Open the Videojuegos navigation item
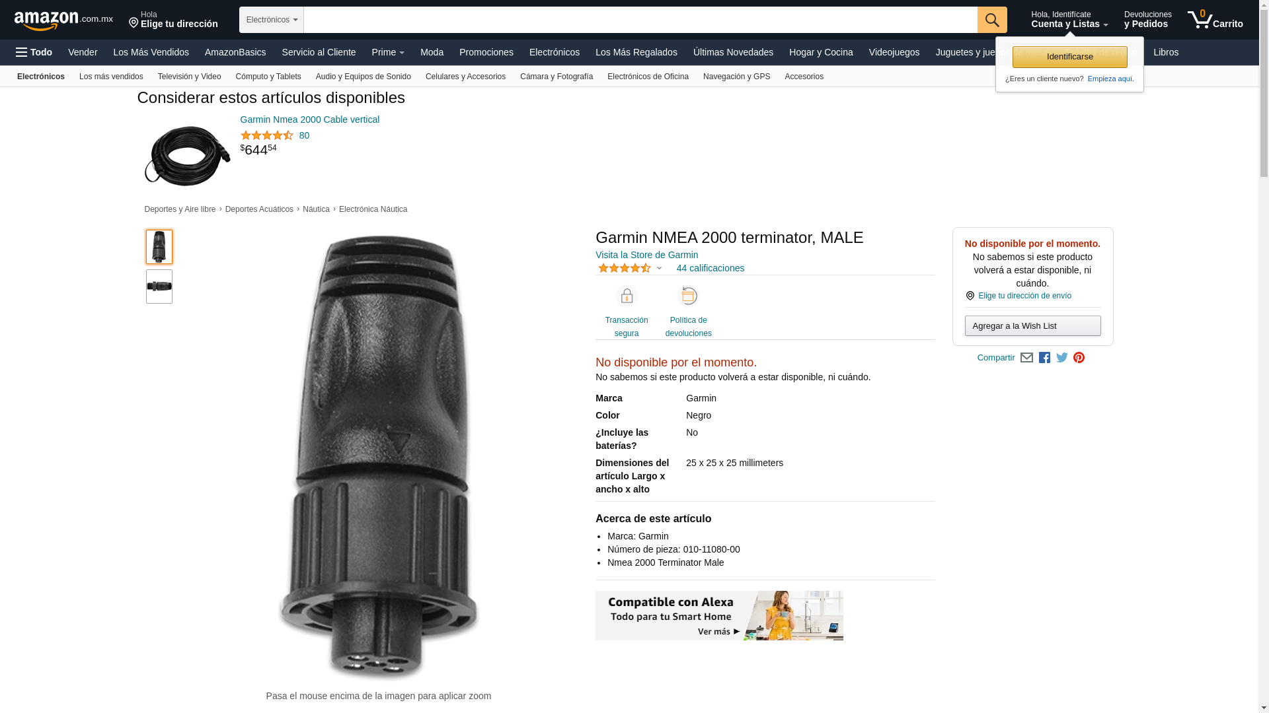Screen dimensions: 1269x713 tap(894, 52)
